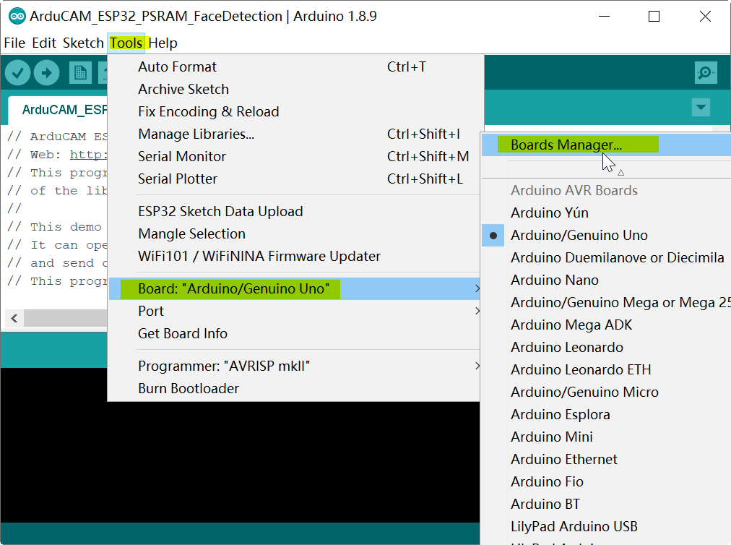Expand the Port submenu
731x545 pixels.
pos(294,312)
